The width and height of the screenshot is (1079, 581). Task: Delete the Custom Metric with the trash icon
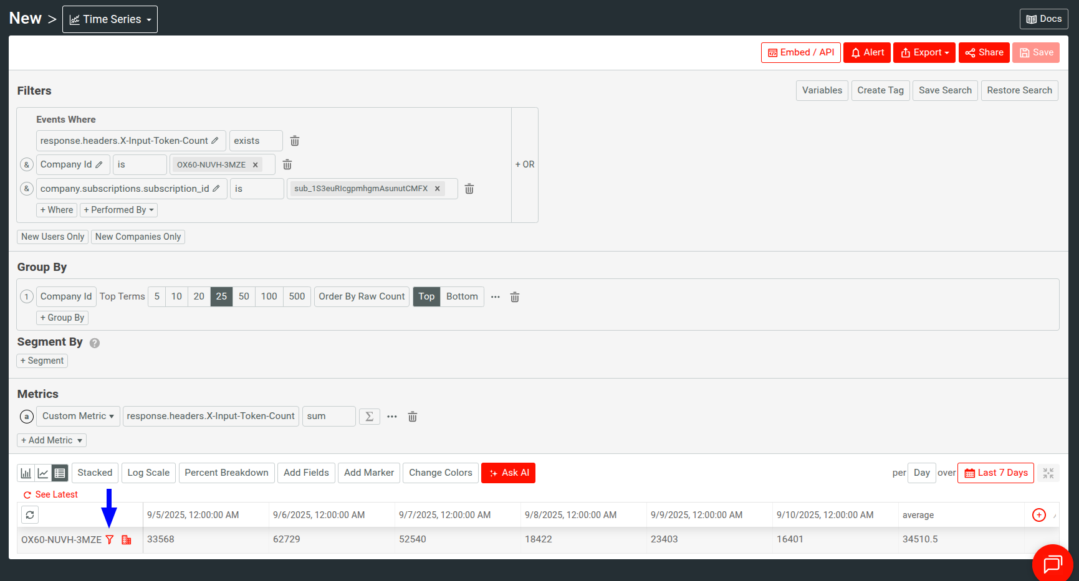pyautogui.click(x=412, y=416)
